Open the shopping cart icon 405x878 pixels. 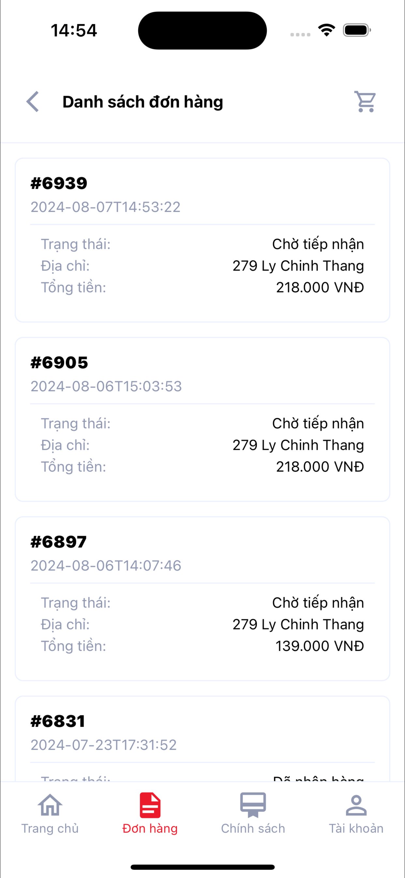coord(365,102)
